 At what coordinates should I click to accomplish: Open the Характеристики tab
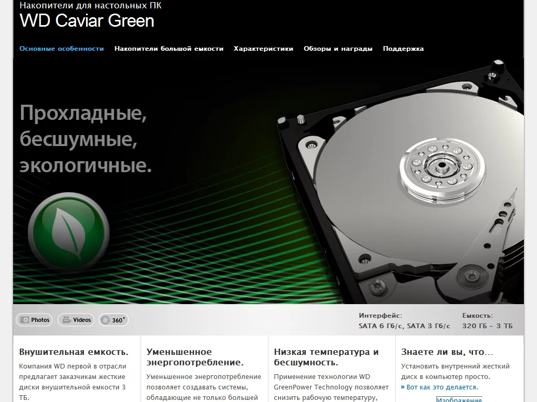(263, 49)
